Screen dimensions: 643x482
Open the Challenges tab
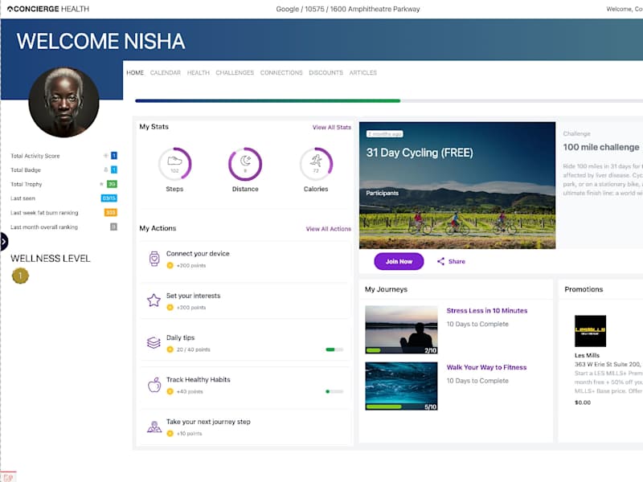coord(235,72)
